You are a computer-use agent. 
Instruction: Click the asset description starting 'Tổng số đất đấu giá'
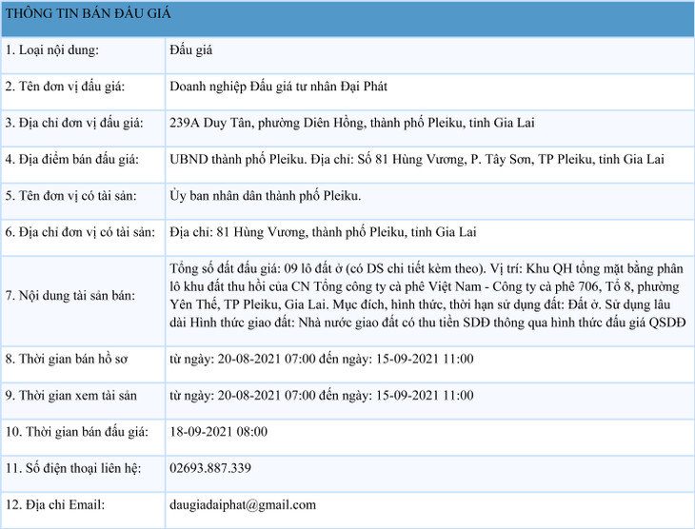coord(427,295)
